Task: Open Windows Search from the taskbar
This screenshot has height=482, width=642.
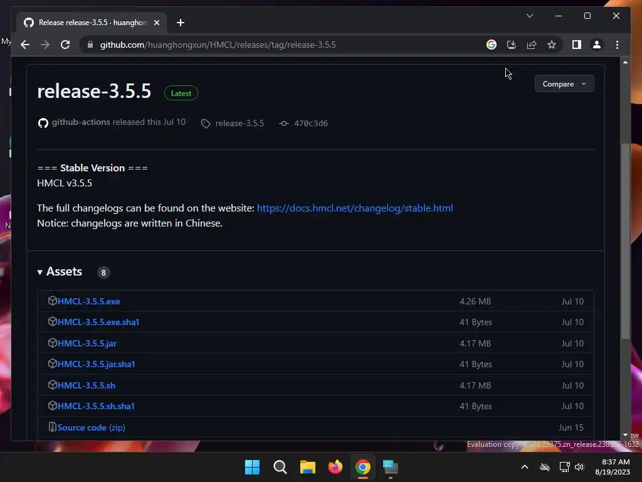Action: coord(280,467)
